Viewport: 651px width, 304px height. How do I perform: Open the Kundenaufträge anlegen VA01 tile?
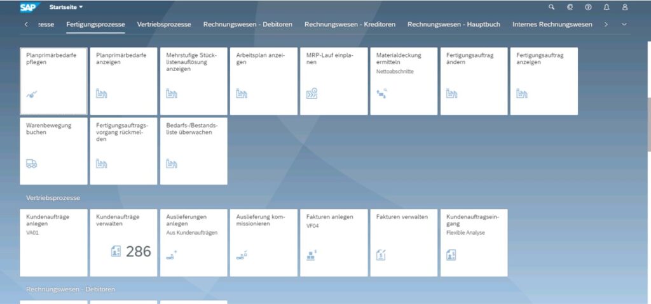53,242
